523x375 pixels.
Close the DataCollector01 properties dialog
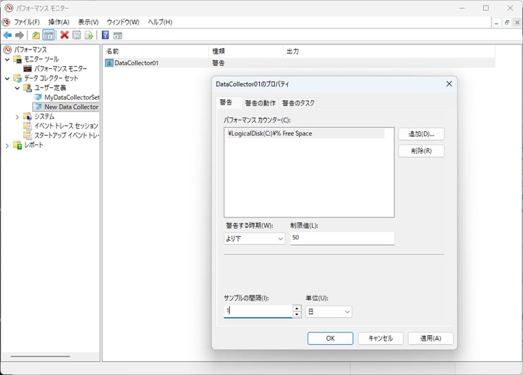pyautogui.click(x=449, y=84)
